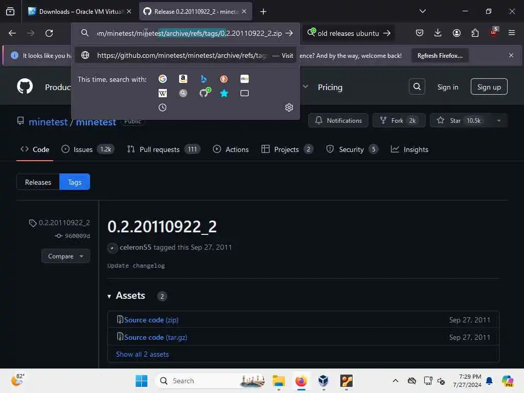Viewport: 524px width, 393px height.
Task: Open commit 960009d link
Action: [x=77, y=236]
